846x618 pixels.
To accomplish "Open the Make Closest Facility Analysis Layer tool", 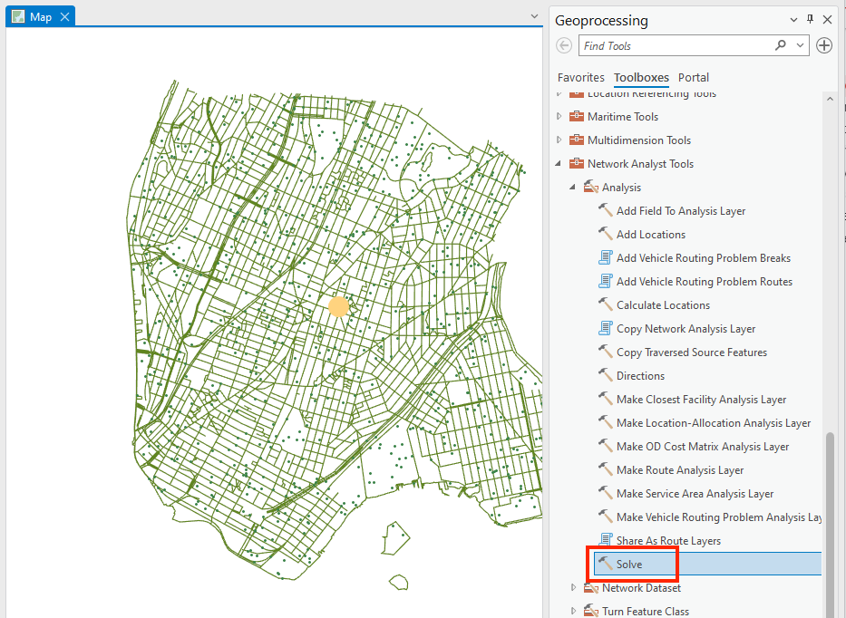I will (701, 400).
